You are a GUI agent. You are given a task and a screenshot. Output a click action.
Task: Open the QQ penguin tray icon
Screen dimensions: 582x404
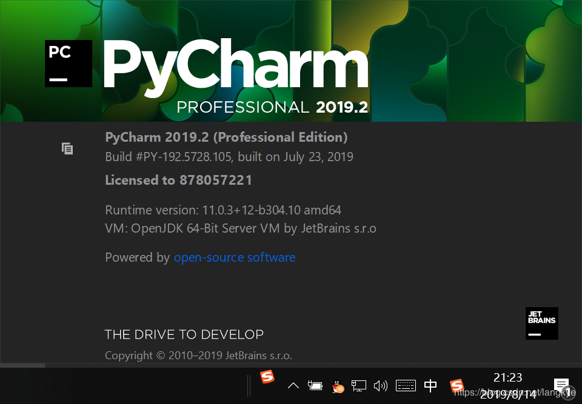338,386
